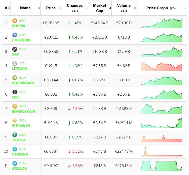Image resolution: width=189 pixels, height=175 pixels.
Task: Sort by the rank # column header
Action: click(6, 8)
